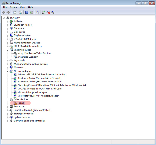The height and width of the screenshot is (145, 156).
Task: Open the Help menu
Action: [x=30, y=8]
